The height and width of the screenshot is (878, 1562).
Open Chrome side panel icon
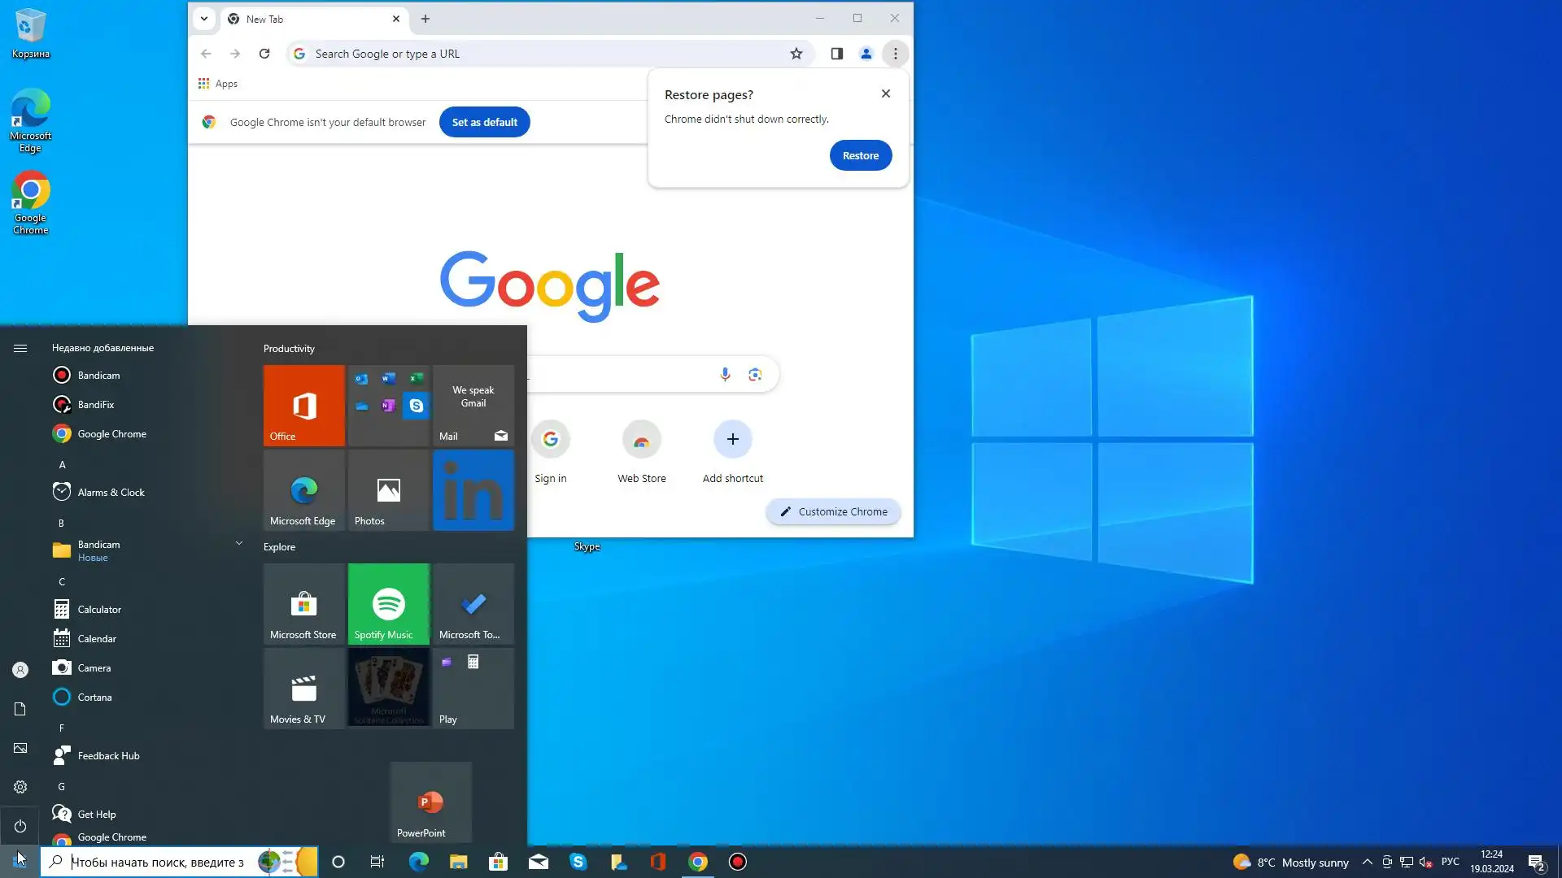(836, 54)
